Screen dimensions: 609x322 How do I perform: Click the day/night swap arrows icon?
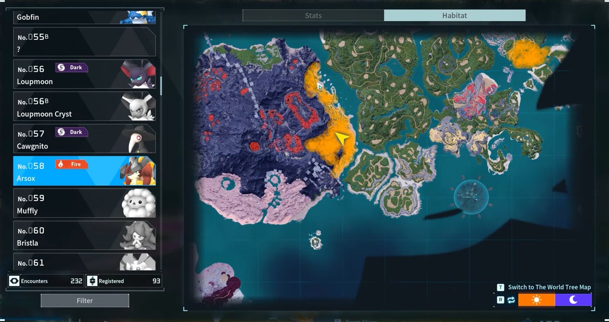click(x=511, y=300)
